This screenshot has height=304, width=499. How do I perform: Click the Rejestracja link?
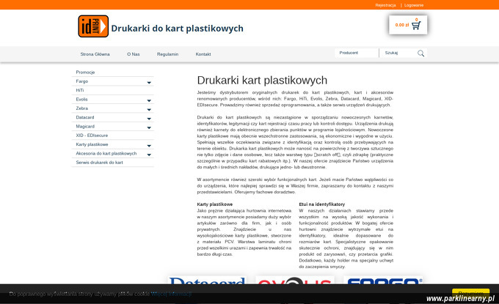point(385,5)
